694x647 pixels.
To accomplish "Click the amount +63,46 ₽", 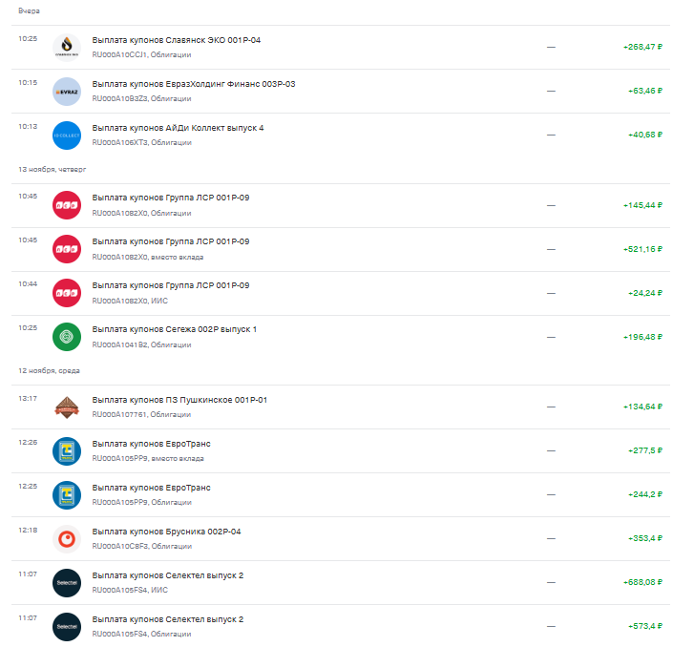I will [645, 91].
